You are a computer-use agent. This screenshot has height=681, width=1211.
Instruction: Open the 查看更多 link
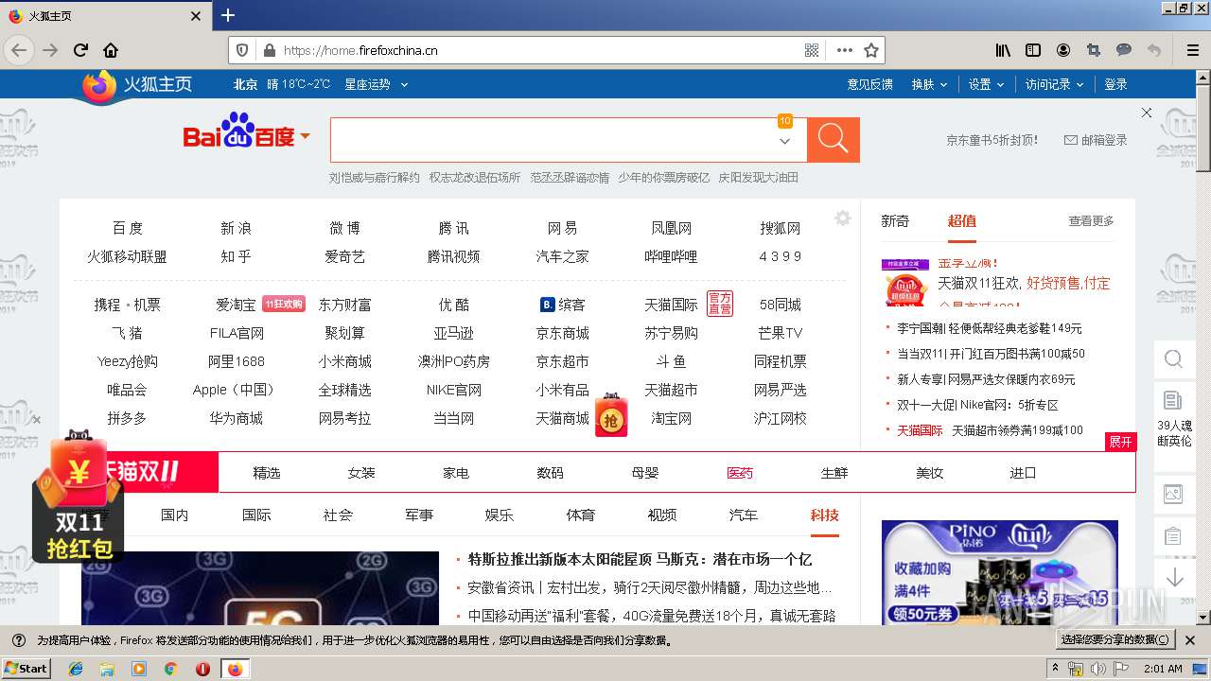coord(1091,220)
